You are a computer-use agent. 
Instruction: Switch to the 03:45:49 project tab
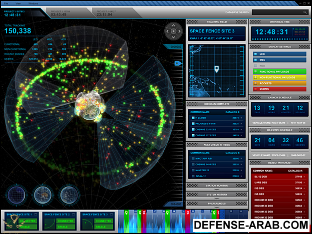click(x=60, y=13)
